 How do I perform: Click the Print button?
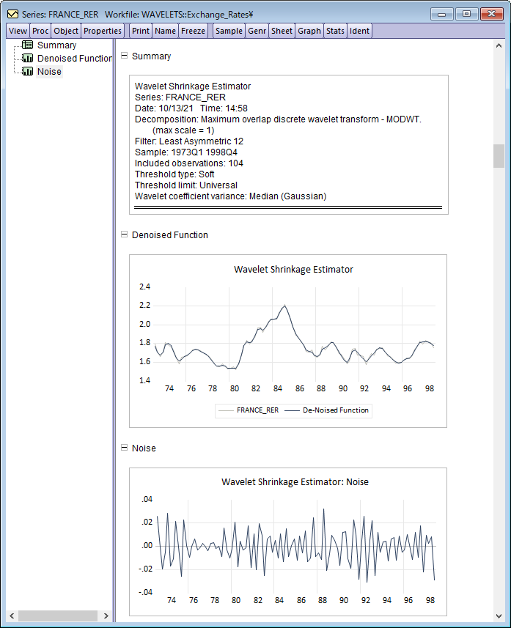tap(140, 31)
